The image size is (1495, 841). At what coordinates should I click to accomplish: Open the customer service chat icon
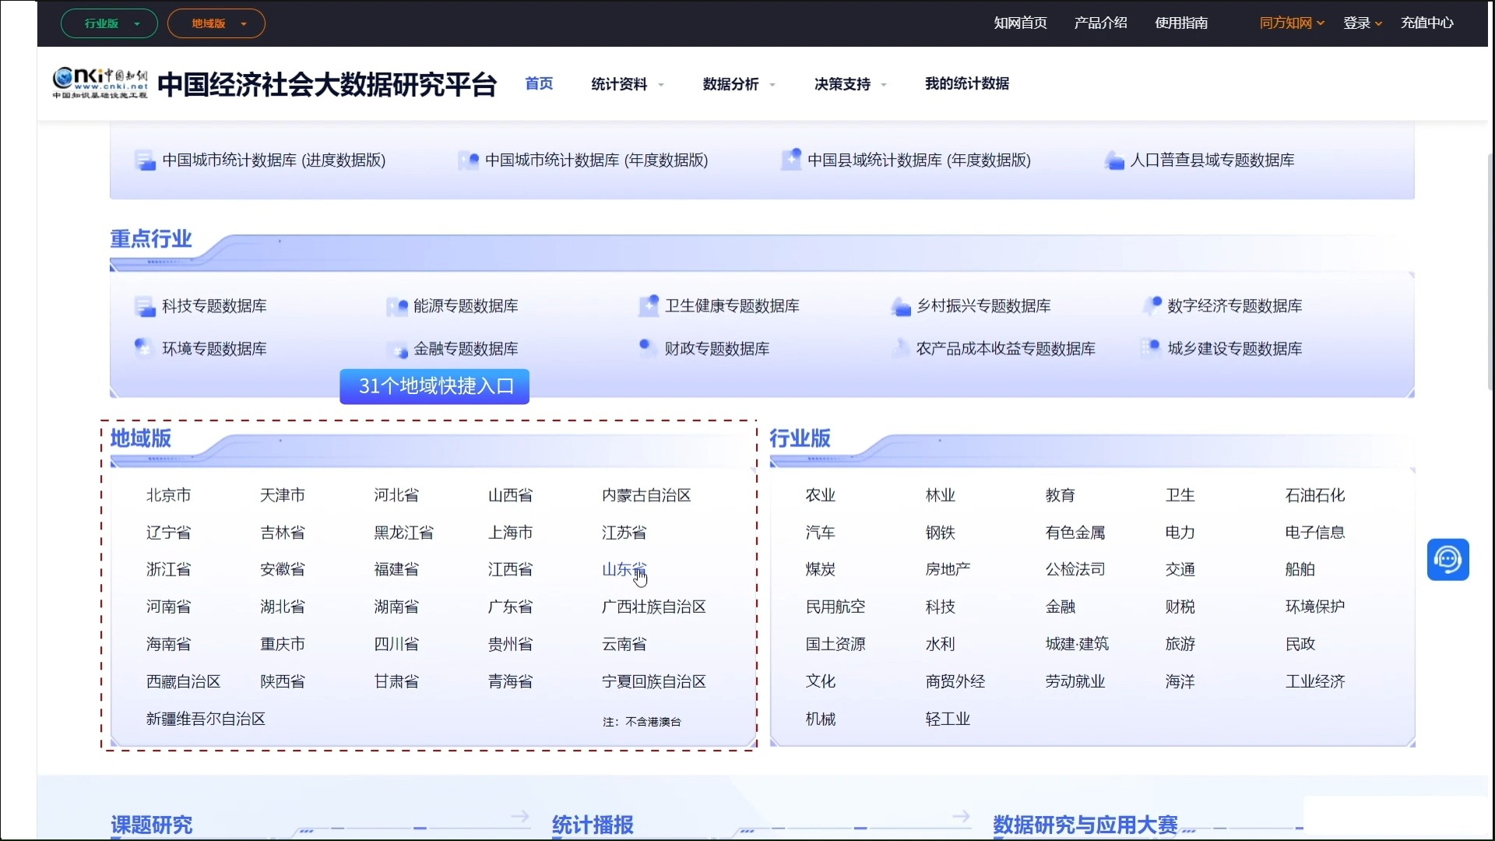(x=1448, y=559)
